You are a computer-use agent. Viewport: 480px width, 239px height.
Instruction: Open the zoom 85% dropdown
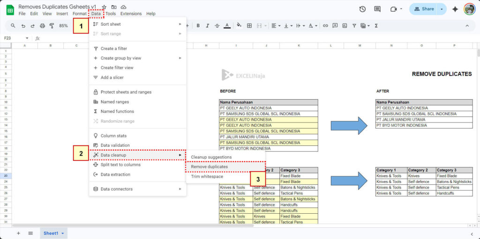(63, 26)
